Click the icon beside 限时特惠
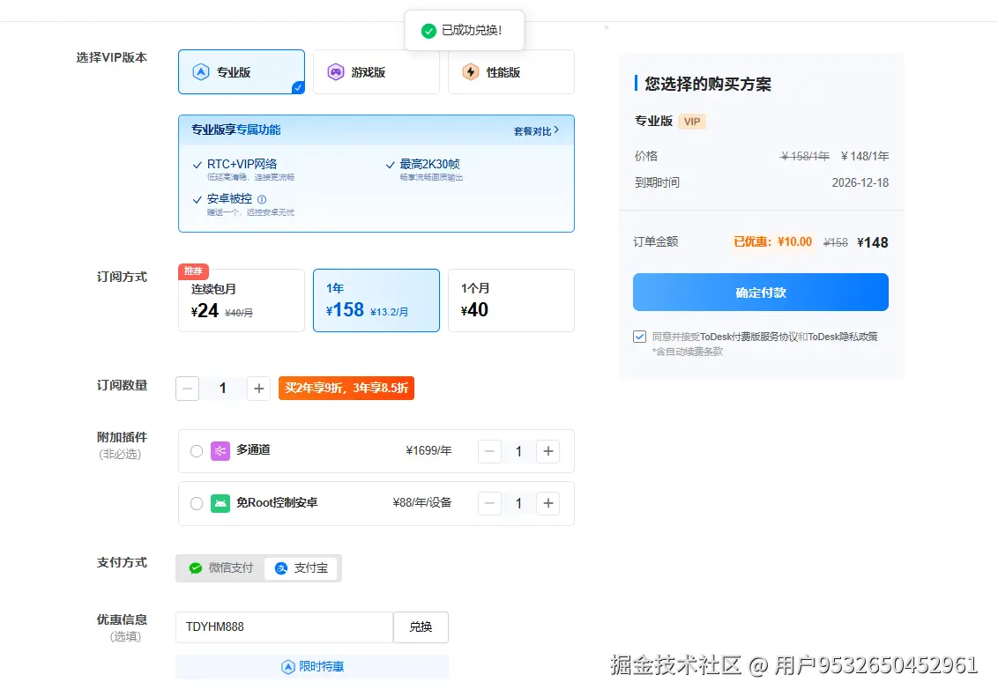 pos(287,666)
